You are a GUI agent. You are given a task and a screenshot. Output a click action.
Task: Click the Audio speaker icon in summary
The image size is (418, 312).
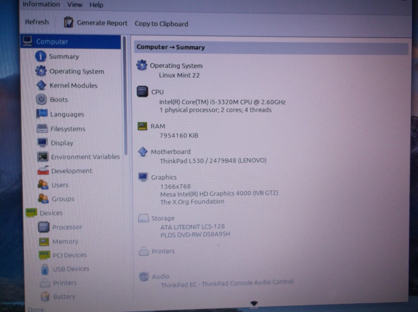[144, 276]
